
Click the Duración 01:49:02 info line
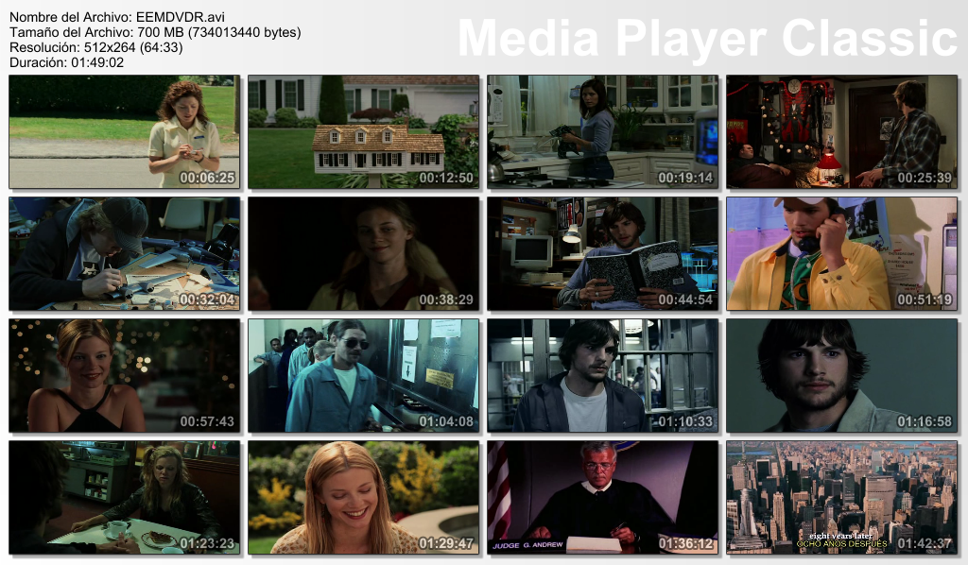point(66,62)
